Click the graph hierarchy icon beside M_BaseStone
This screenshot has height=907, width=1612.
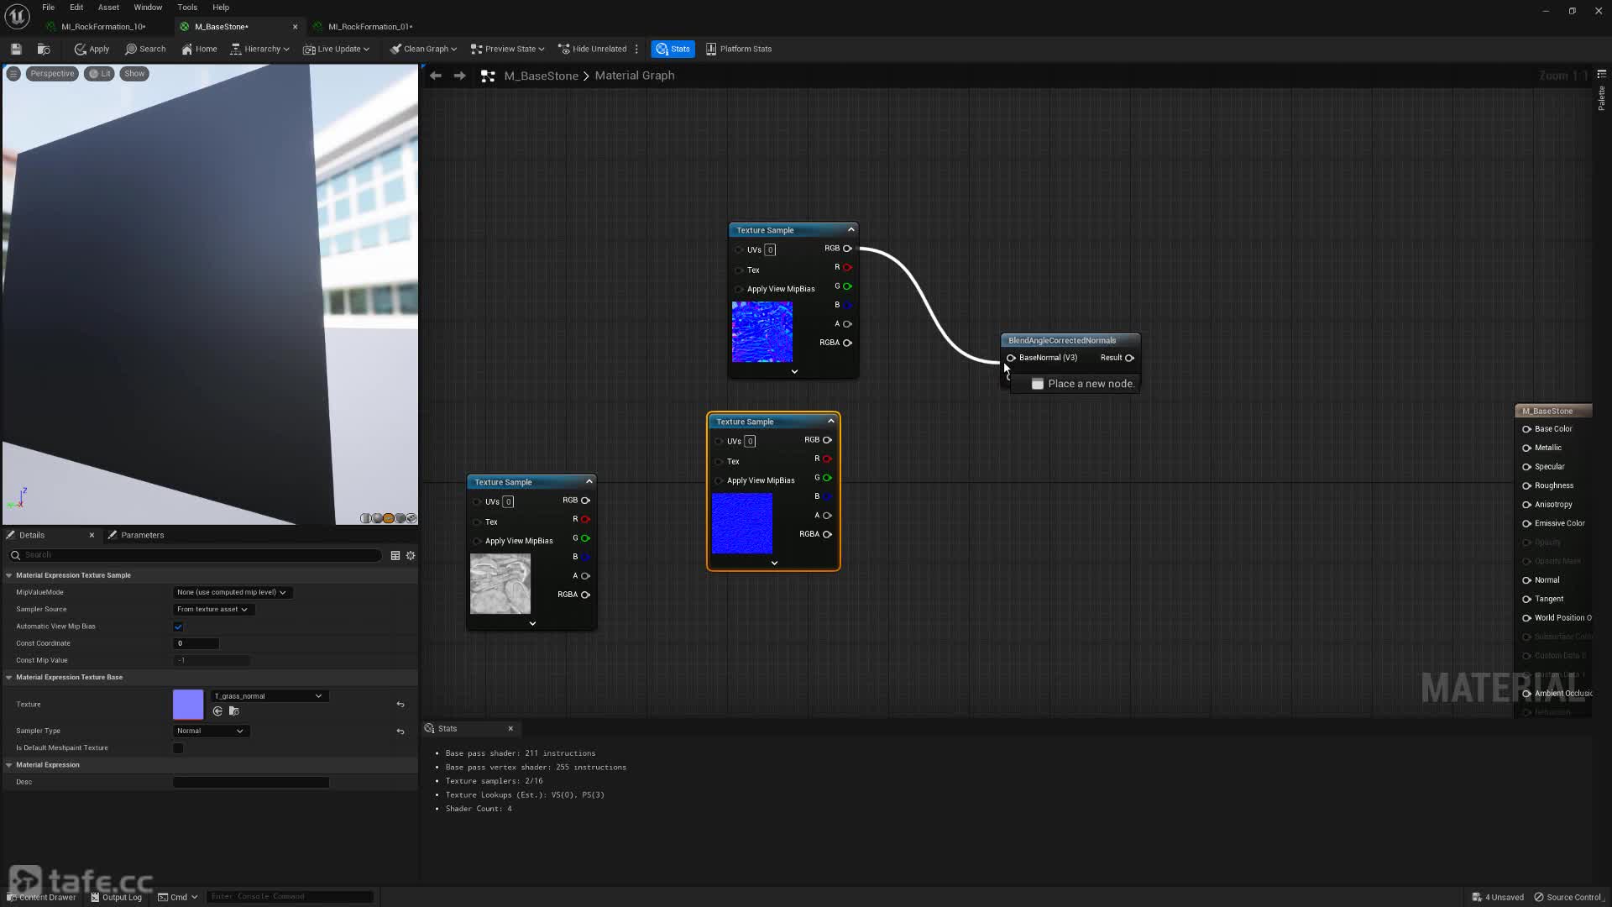point(488,76)
